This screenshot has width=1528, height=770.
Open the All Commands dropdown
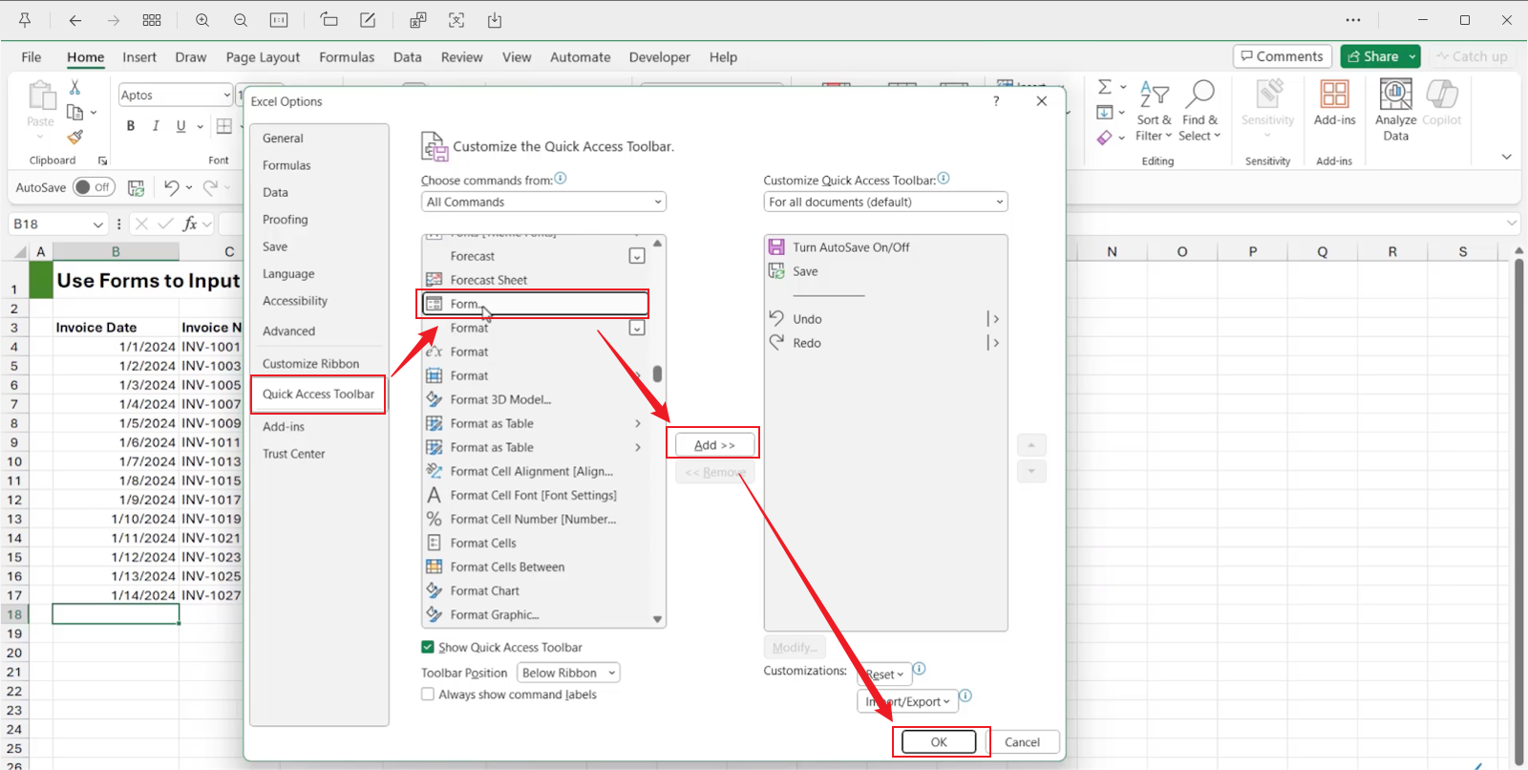(x=543, y=202)
